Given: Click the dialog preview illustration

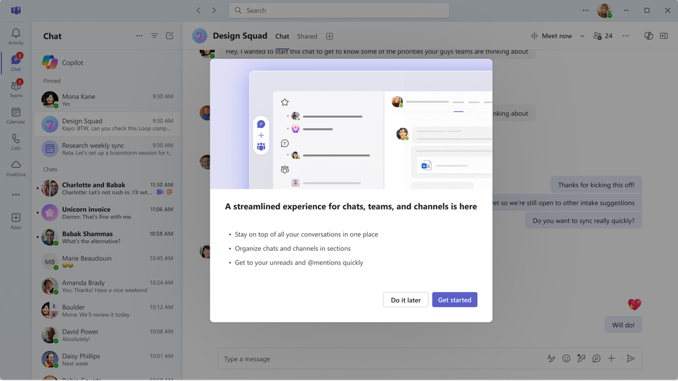Looking at the screenshot, I should click(351, 124).
